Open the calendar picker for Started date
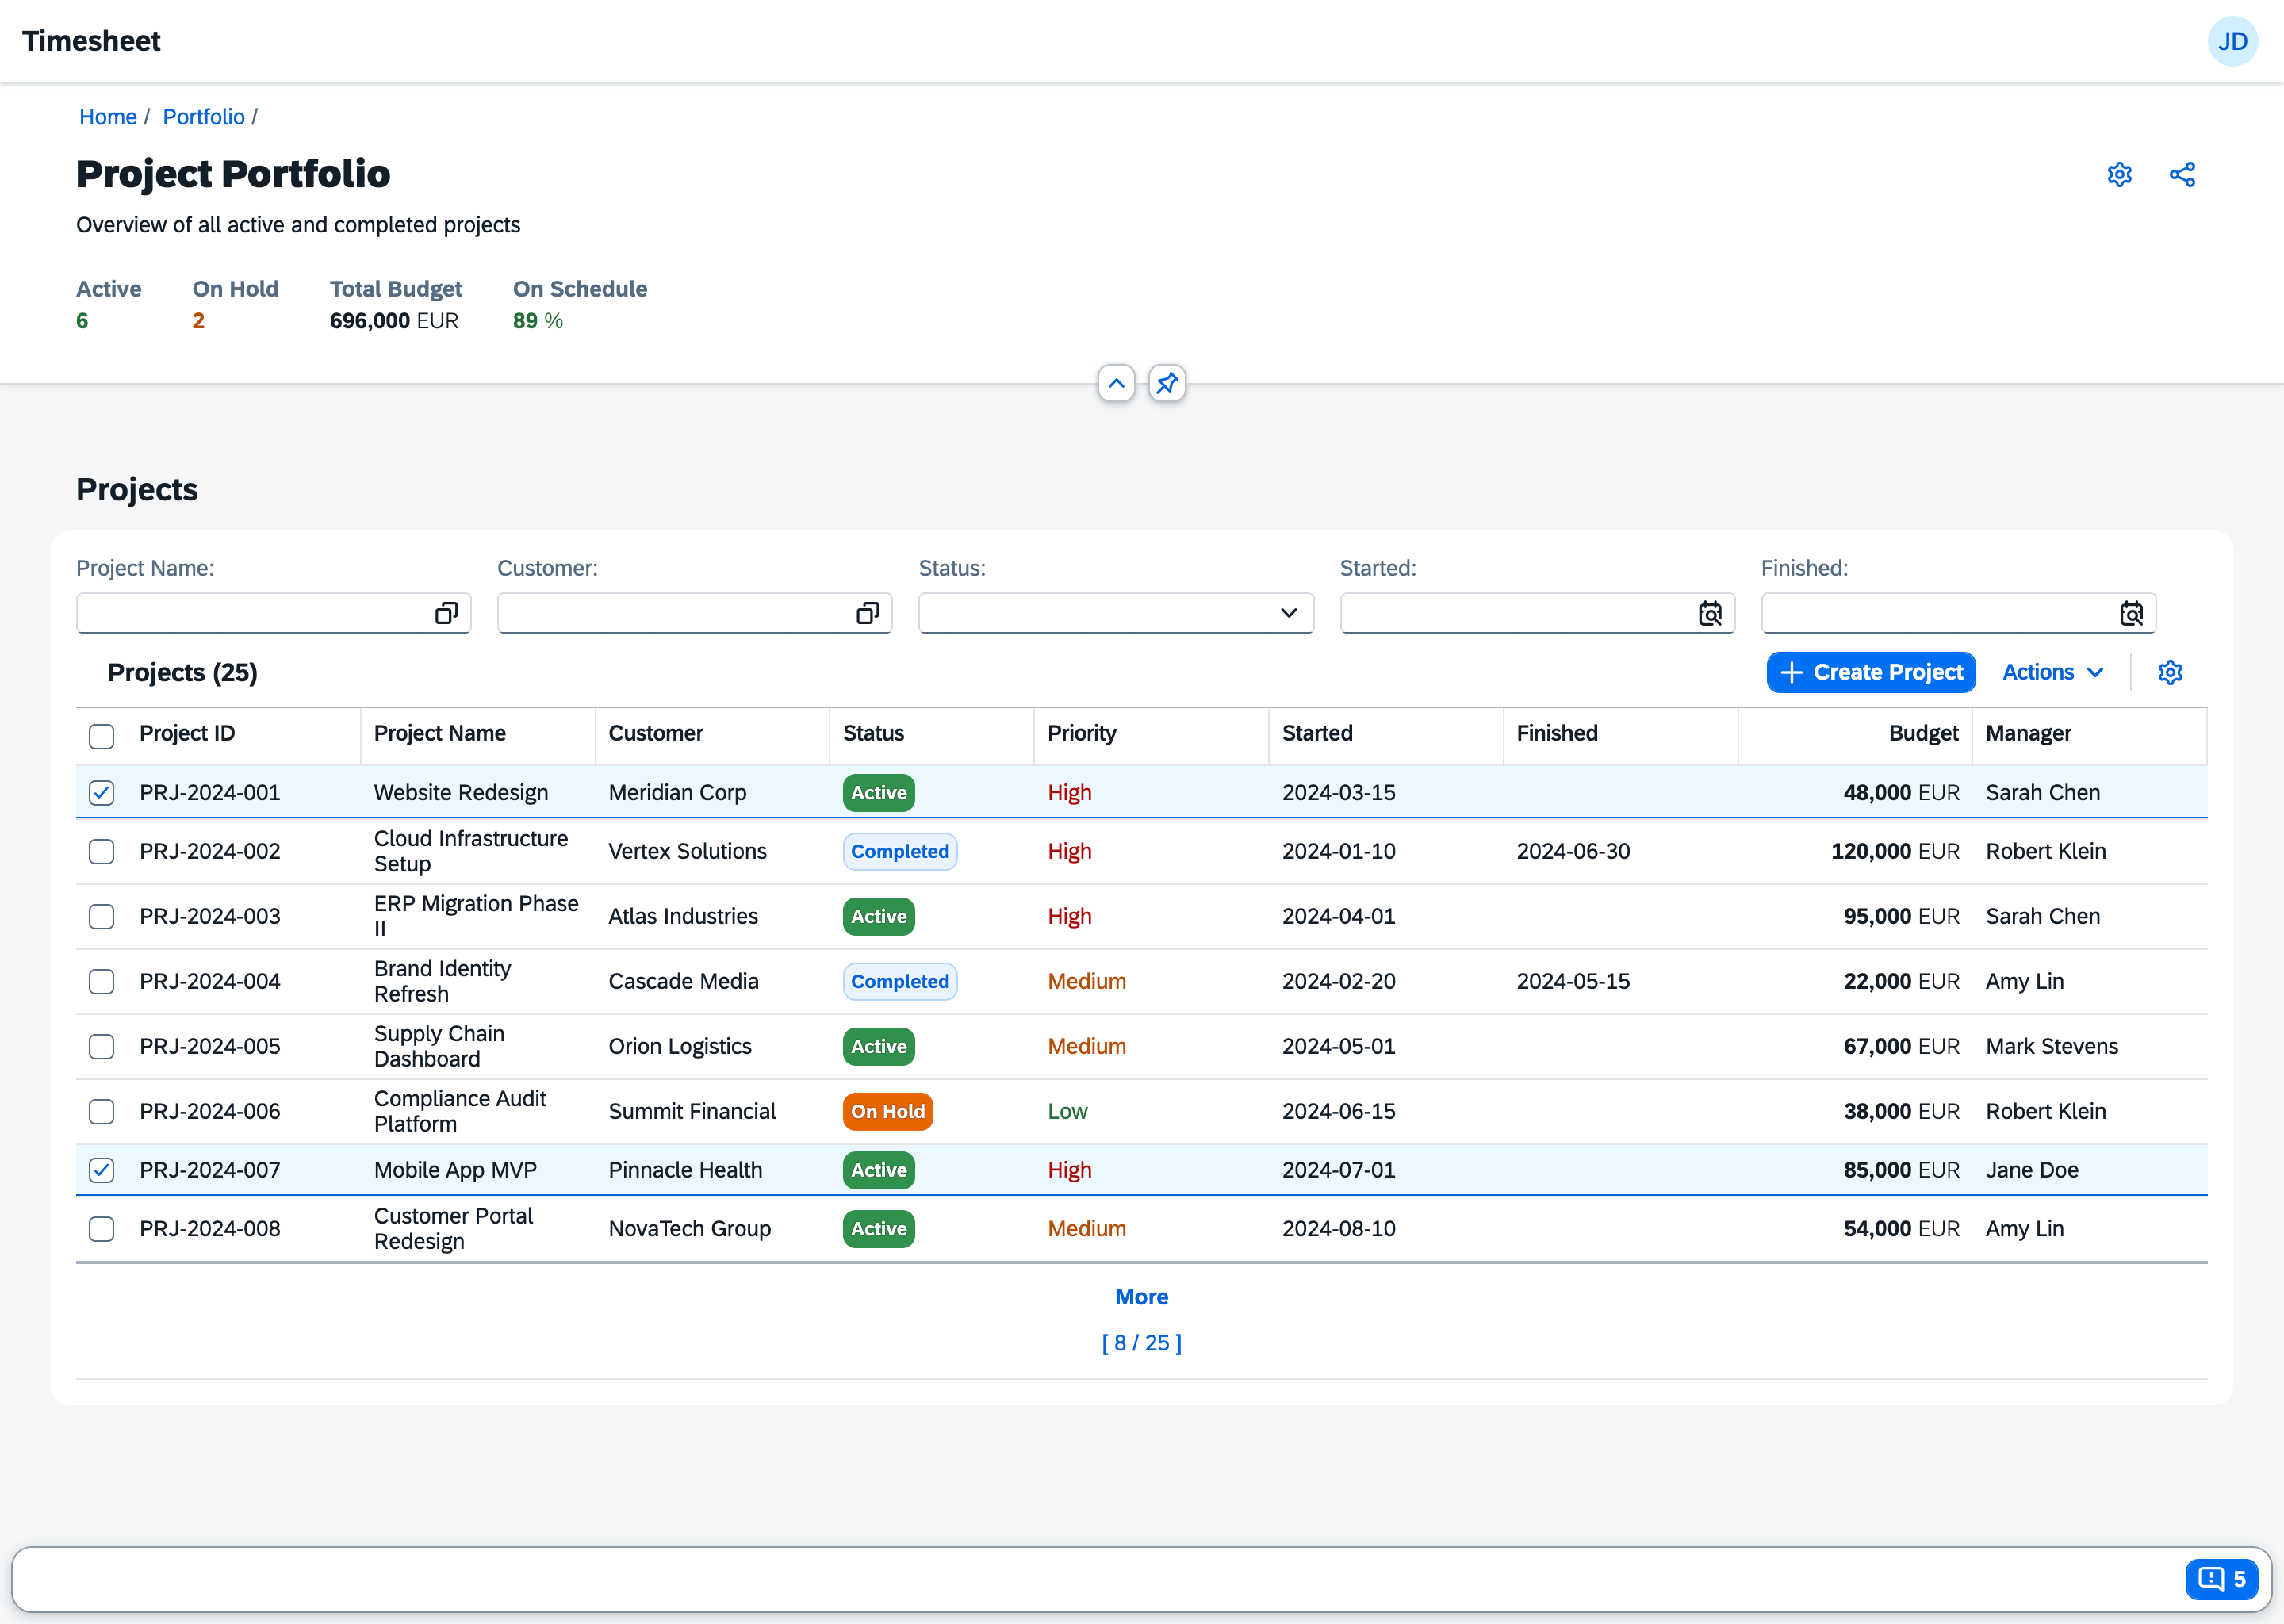 pos(1710,613)
